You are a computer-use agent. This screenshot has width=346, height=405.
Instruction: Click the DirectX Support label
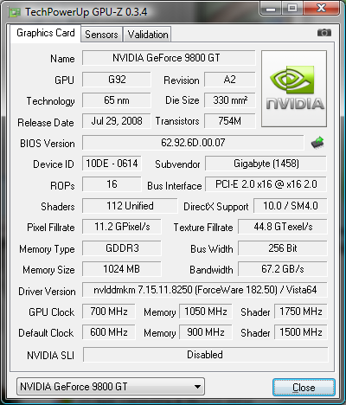click(216, 207)
